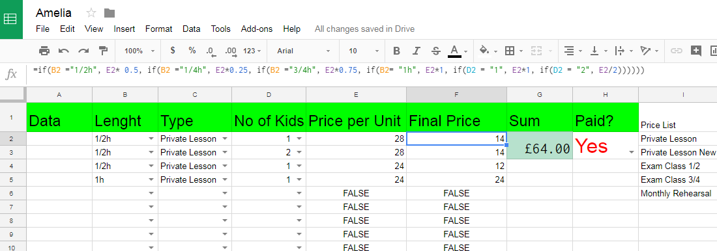The width and height of the screenshot is (717, 251).
Task: Select the FALSE cell in E6
Action: coord(356,194)
